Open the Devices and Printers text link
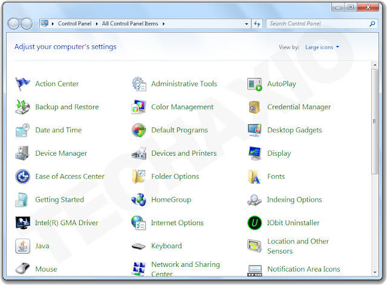Viewport: 387px width, 285px height. (x=184, y=153)
